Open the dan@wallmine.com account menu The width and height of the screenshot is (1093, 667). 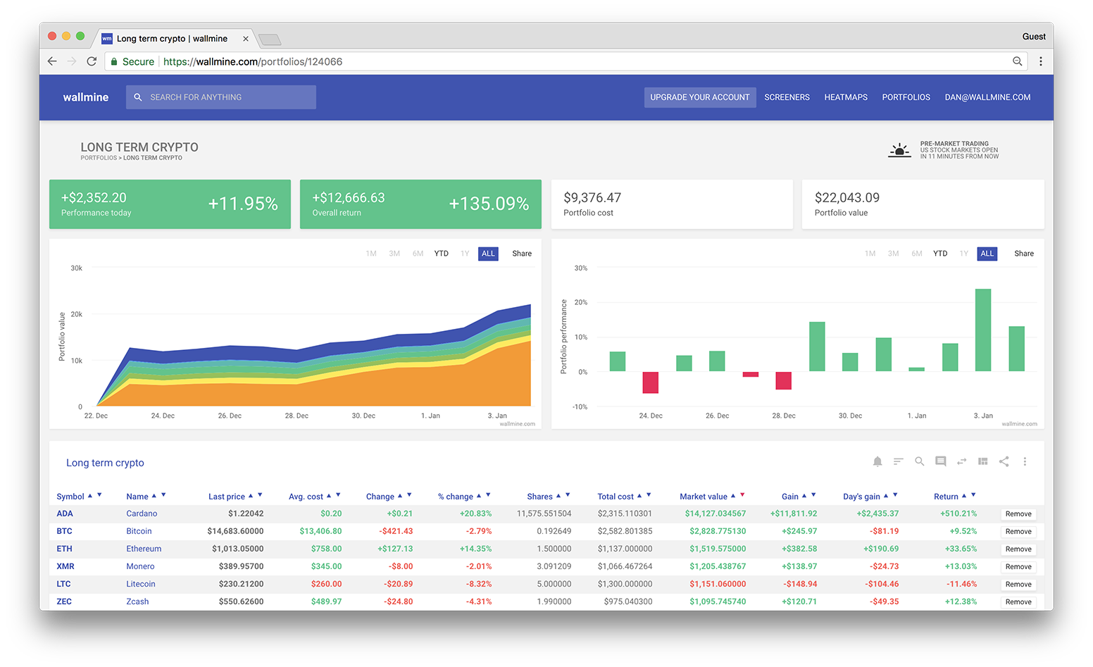point(987,97)
